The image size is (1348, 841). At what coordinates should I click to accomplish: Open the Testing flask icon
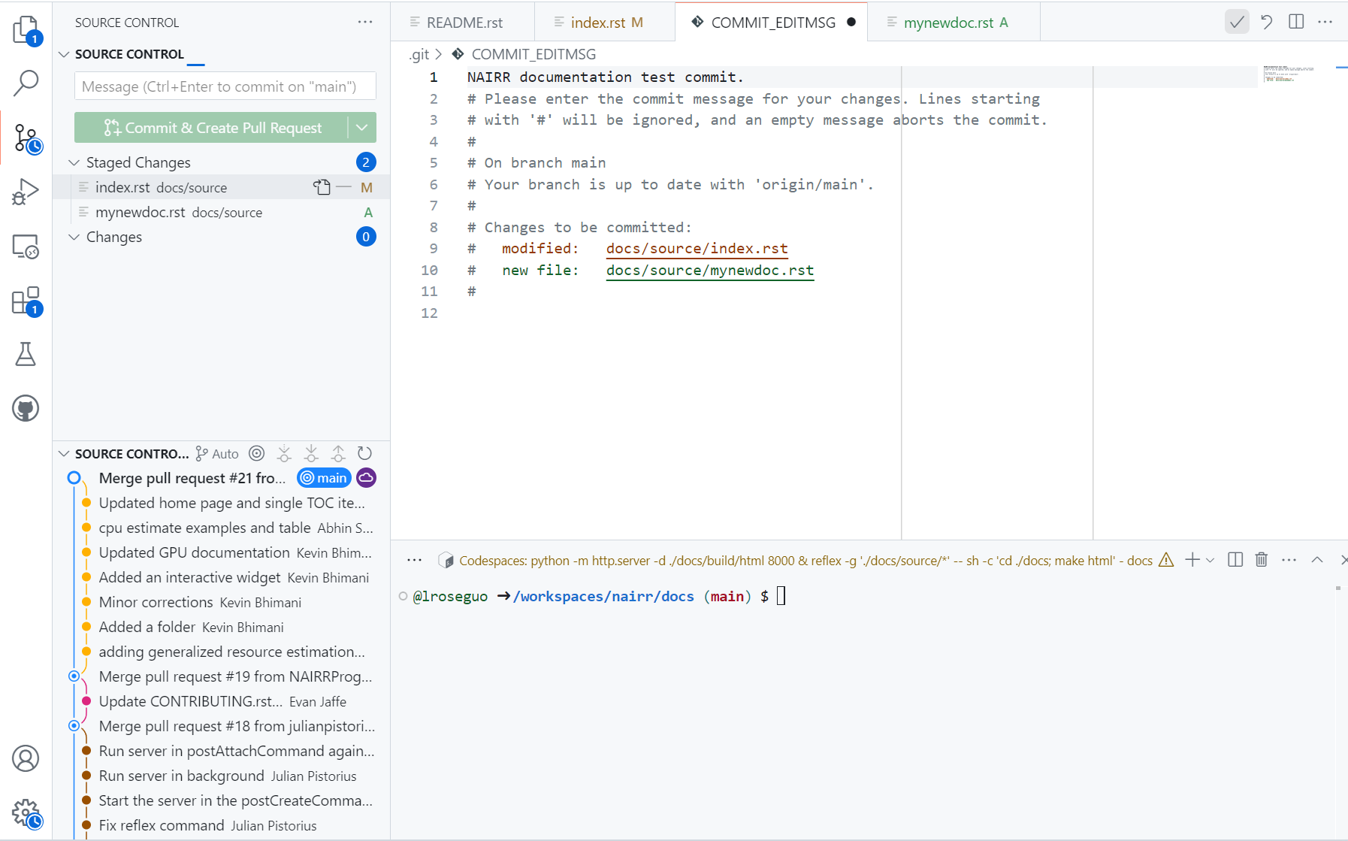(x=26, y=354)
